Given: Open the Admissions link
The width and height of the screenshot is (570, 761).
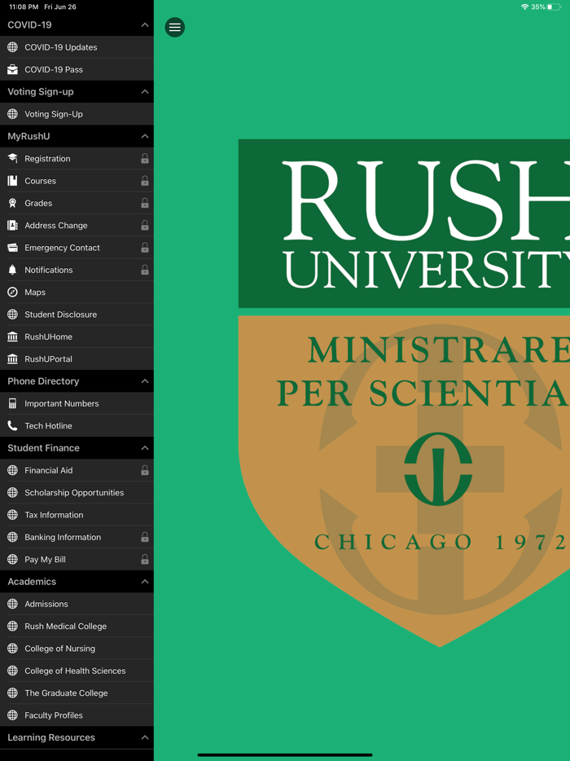Looking at the screenshot, I should click(x=77, y=604).
